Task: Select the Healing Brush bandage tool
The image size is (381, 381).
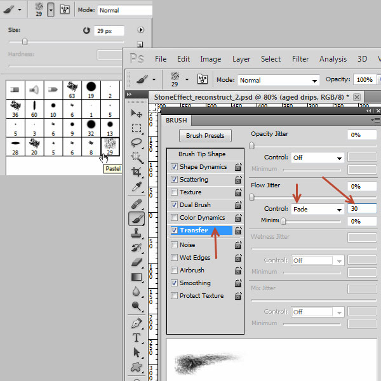Action: coord(137,204)
